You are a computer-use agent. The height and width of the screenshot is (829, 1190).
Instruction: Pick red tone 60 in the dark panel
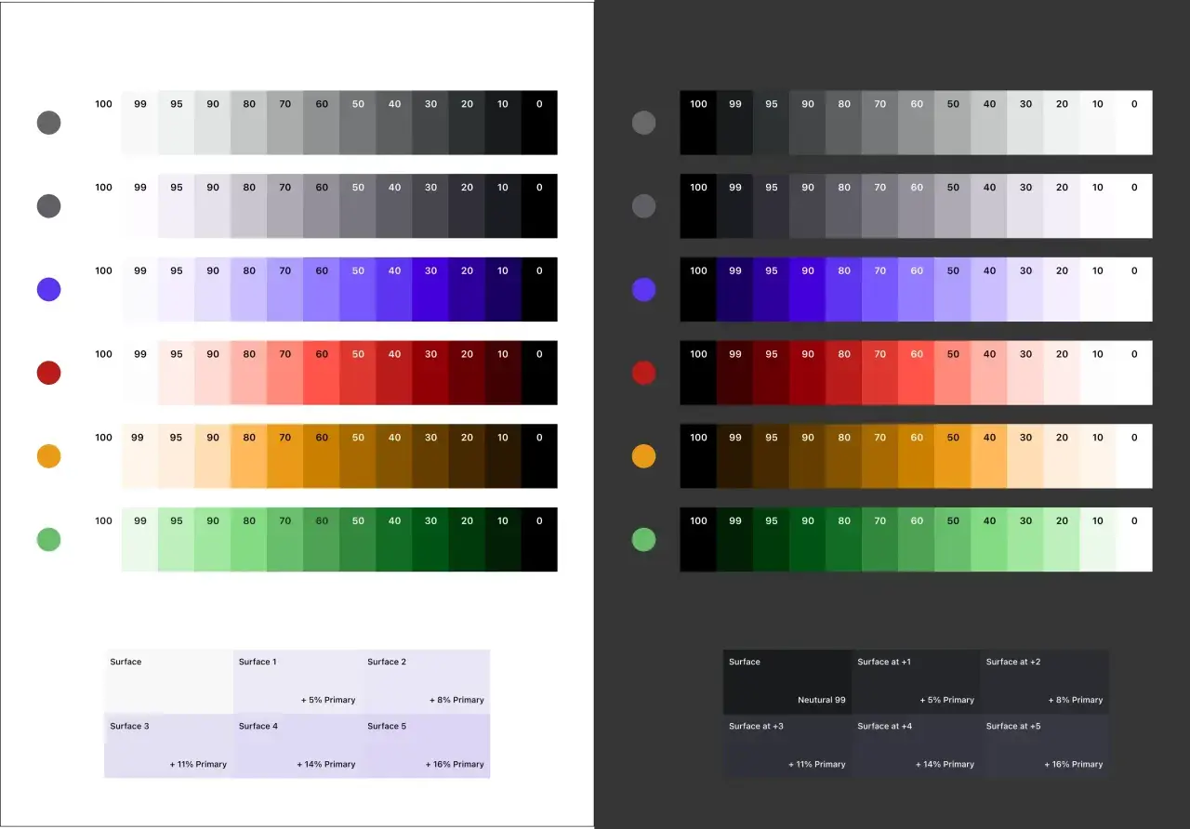[917, 373]
